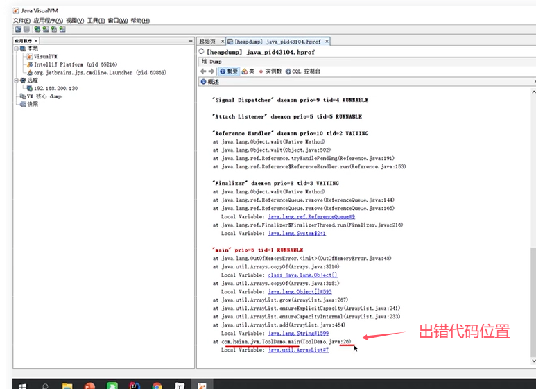
Task: Click the heap dump back arrow
Action: pyautogui.click(x=203, y=71)
